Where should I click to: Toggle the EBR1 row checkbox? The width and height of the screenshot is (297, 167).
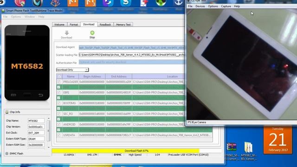[59, 92]
